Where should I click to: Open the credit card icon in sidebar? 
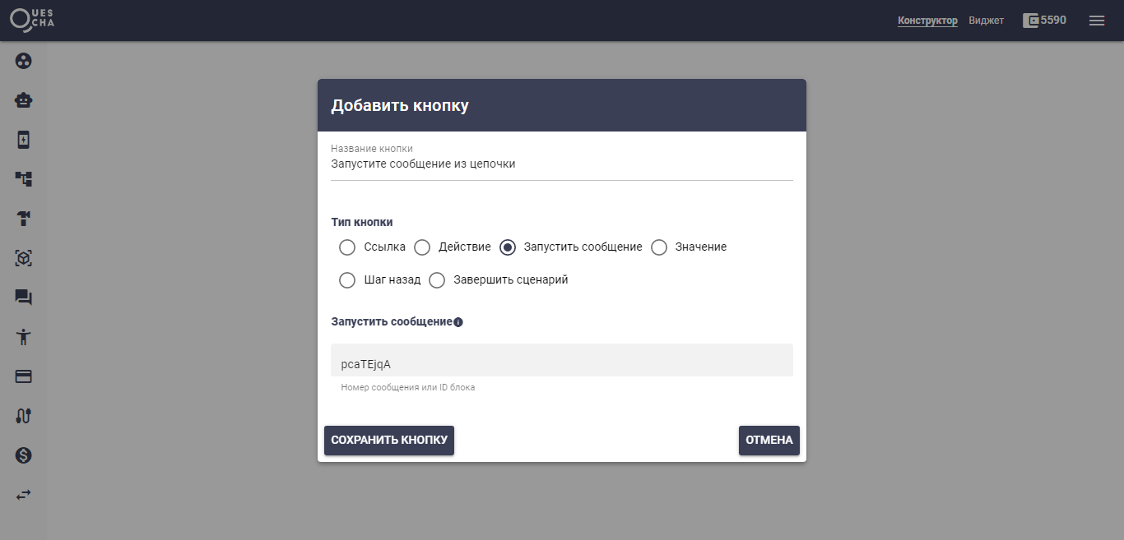(x=24, y=376)
